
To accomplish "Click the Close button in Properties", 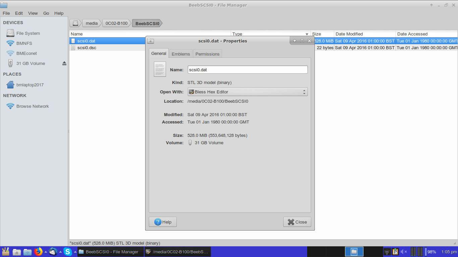I will pyautogui.click(x=297, y=222).
